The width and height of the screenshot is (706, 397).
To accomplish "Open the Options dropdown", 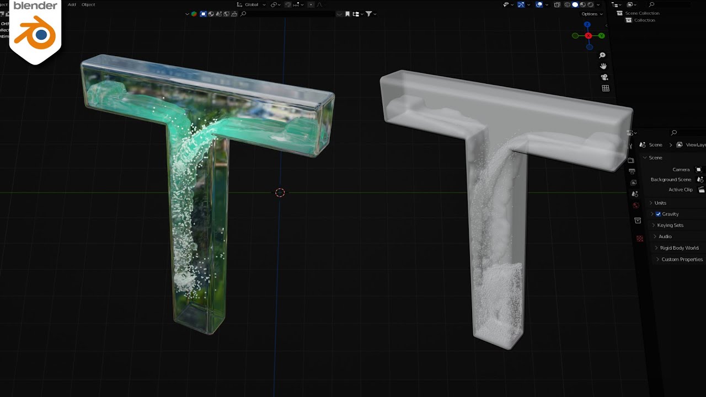I will (x=592, y=14).
